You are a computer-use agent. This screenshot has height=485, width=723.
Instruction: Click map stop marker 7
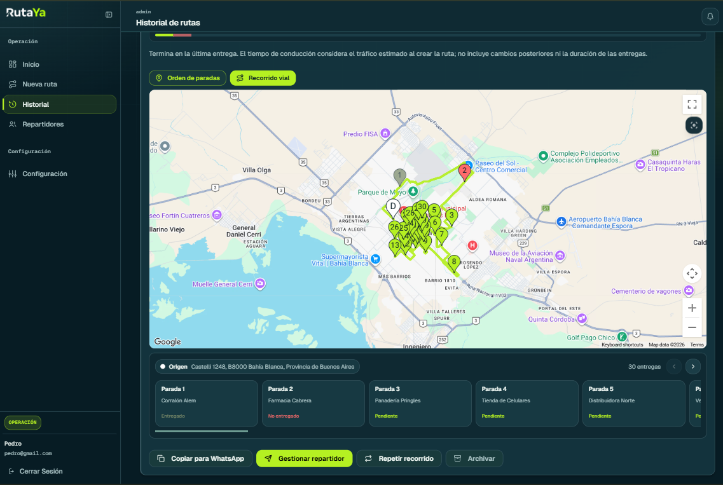[x=442, y=236]
